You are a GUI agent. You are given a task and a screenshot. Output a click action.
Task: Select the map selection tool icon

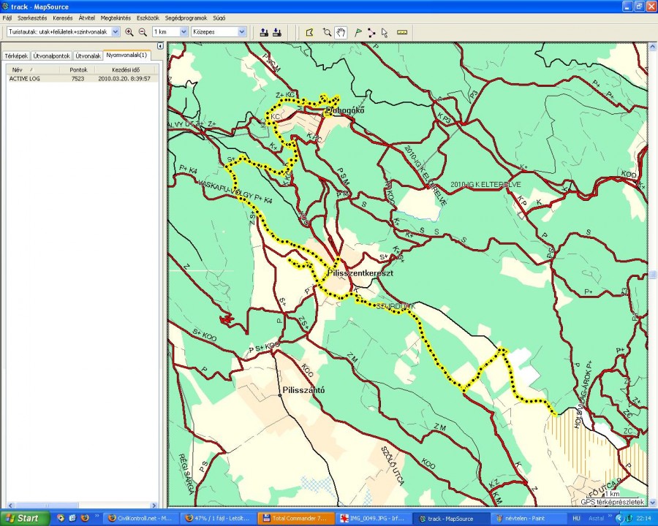[x=309, y=32]
